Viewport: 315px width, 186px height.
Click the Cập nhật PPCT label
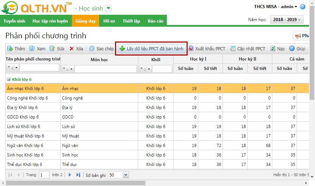point(251,49)
